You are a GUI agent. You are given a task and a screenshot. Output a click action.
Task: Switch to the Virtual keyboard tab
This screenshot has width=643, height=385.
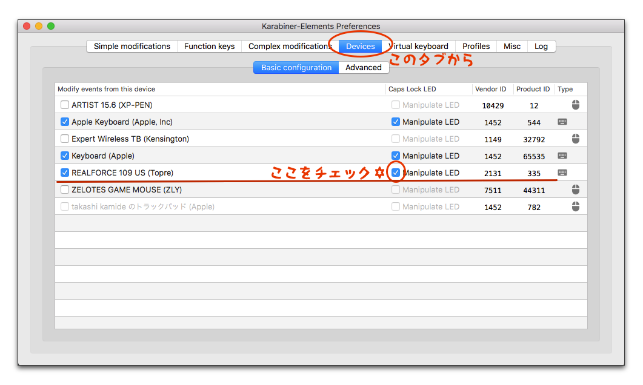tap(418, 46)
